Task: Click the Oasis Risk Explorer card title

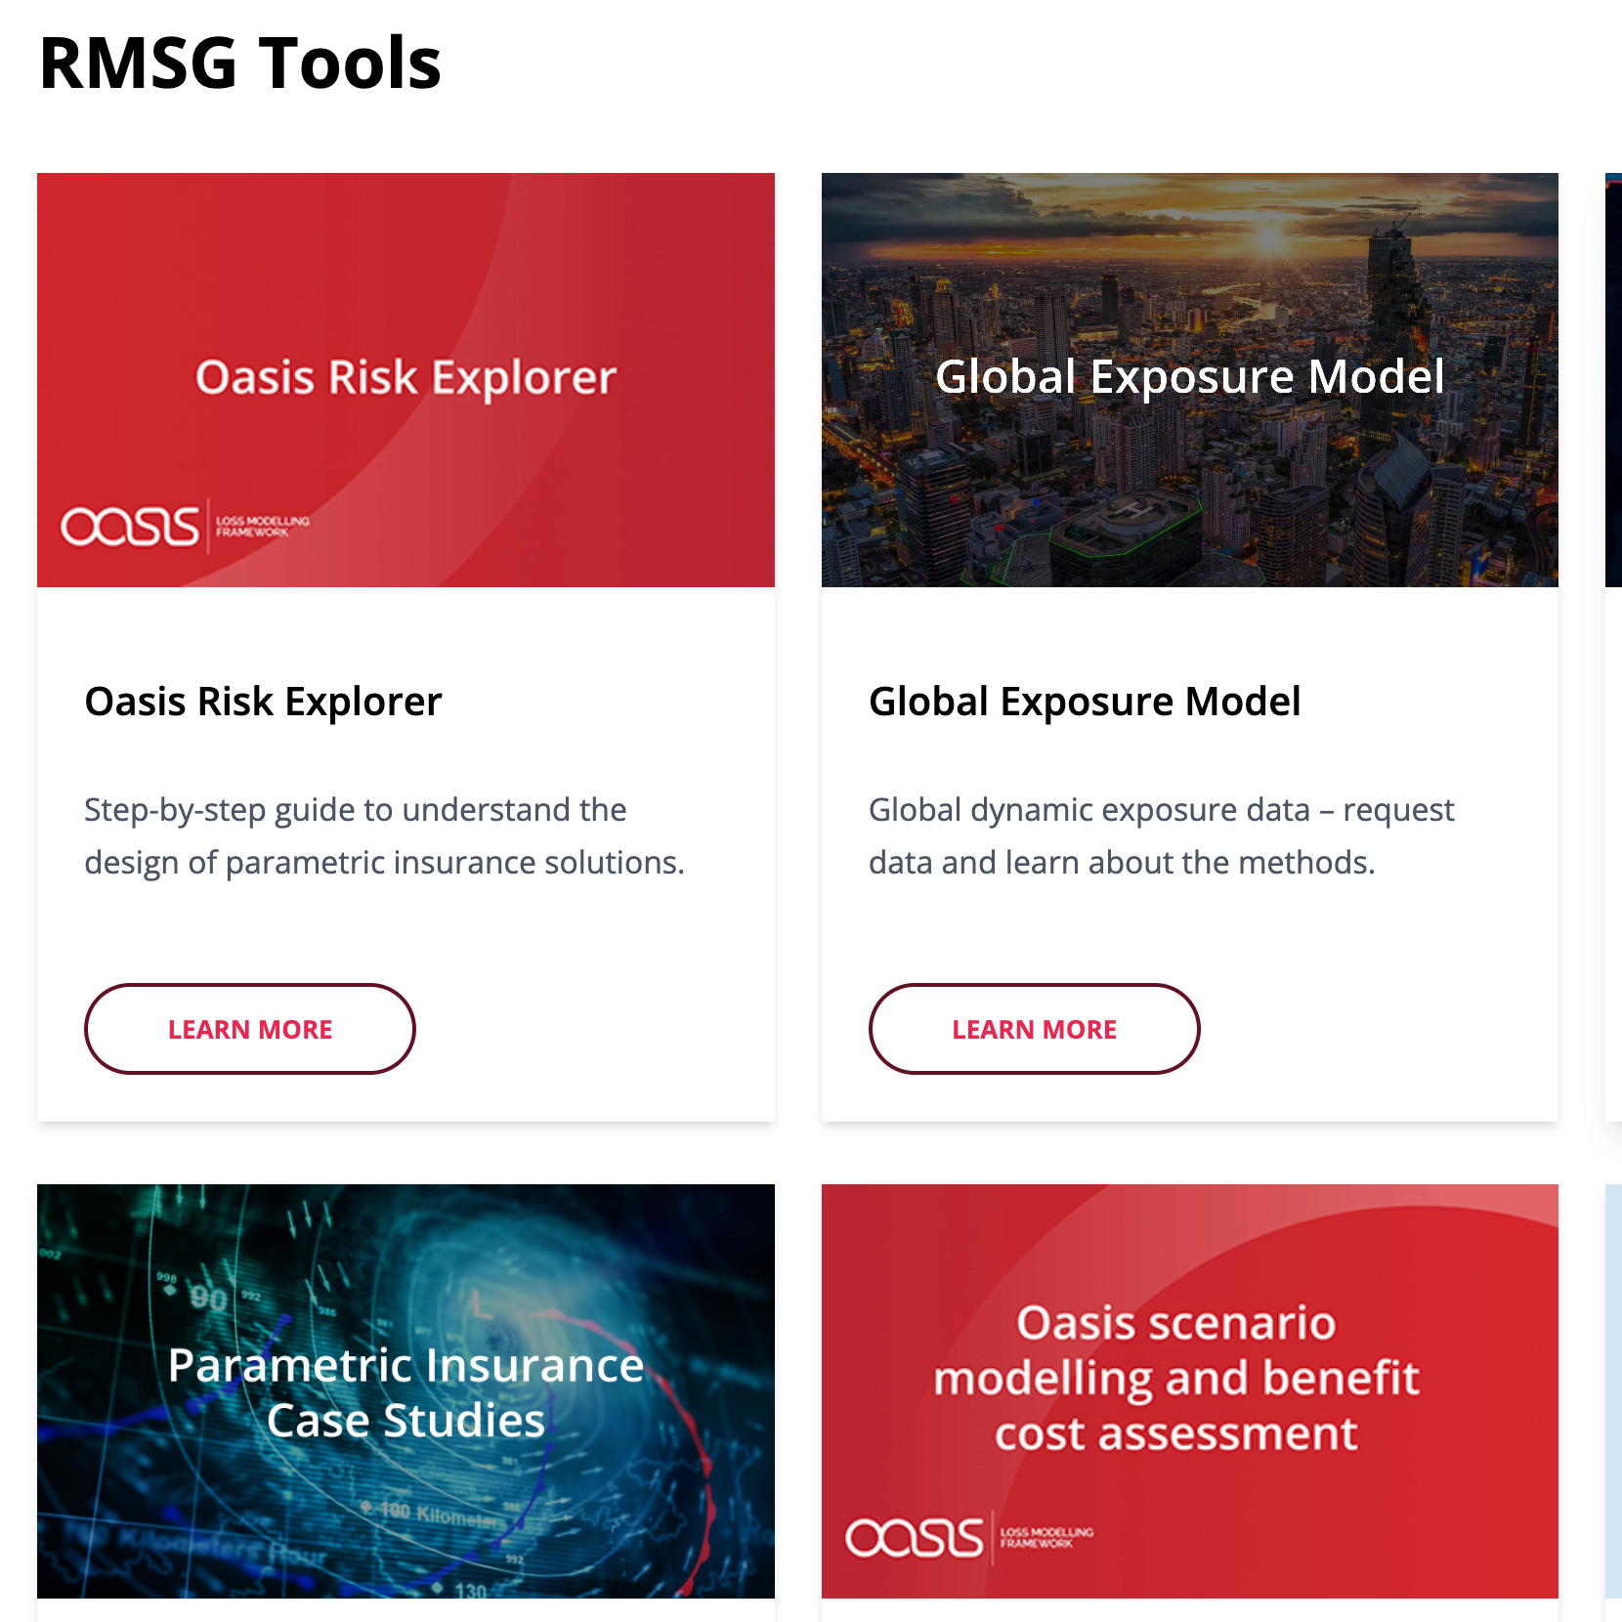Action: (x=264, y=702)
